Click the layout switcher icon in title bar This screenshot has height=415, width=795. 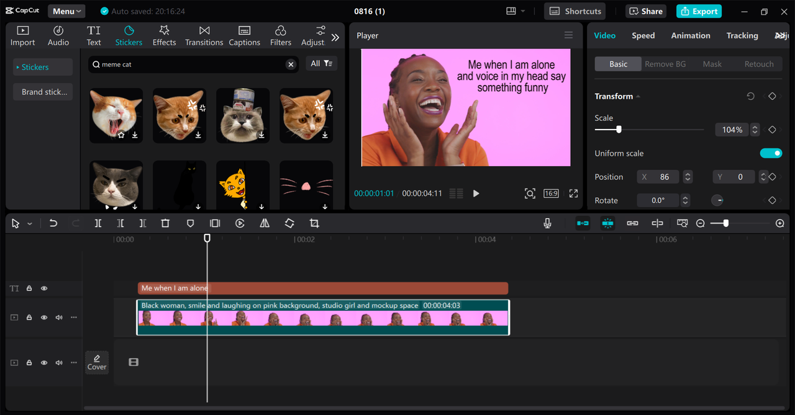pos(511,11)
